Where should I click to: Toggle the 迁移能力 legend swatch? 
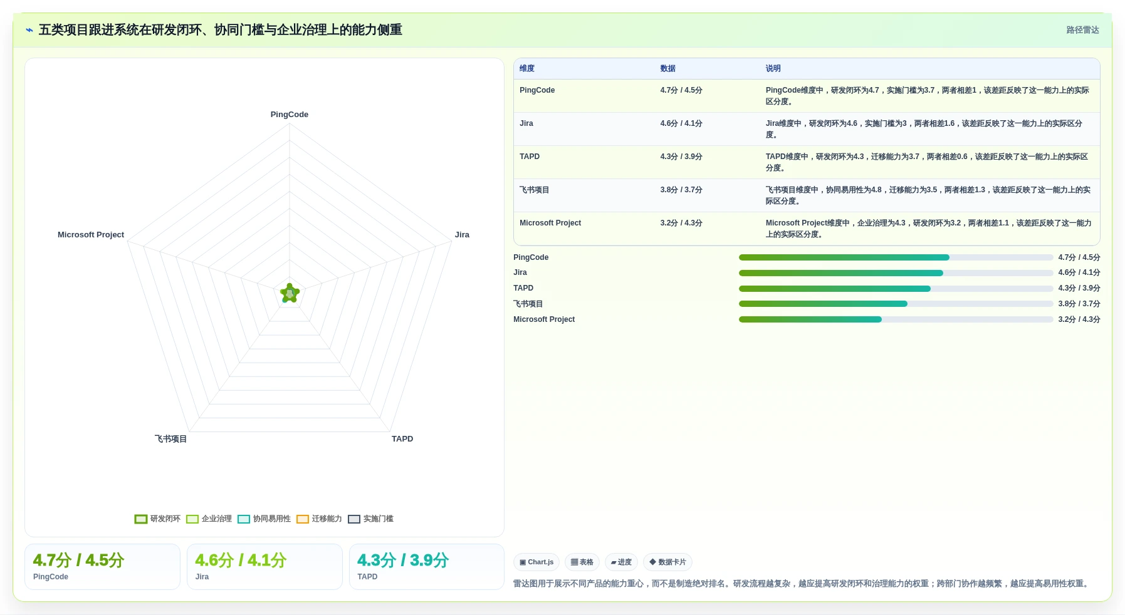(303, 519)
